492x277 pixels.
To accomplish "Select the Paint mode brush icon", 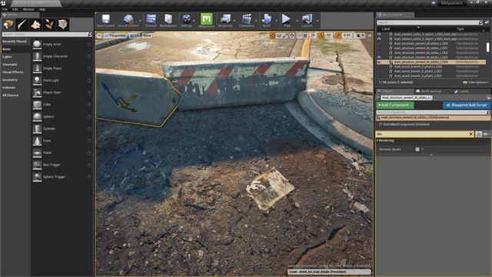I will (x=22, y=24).
